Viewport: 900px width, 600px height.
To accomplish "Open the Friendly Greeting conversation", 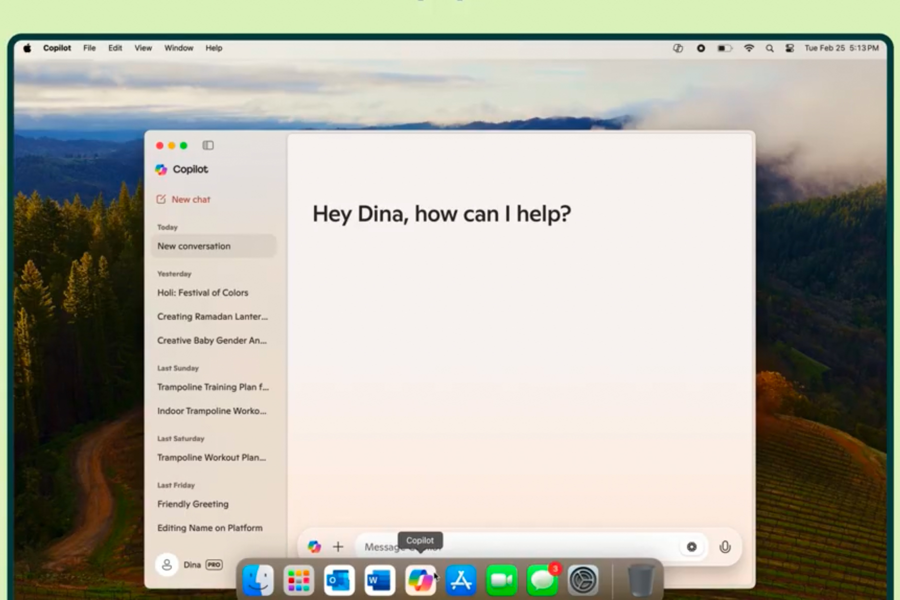I will [x=193, y=504].
